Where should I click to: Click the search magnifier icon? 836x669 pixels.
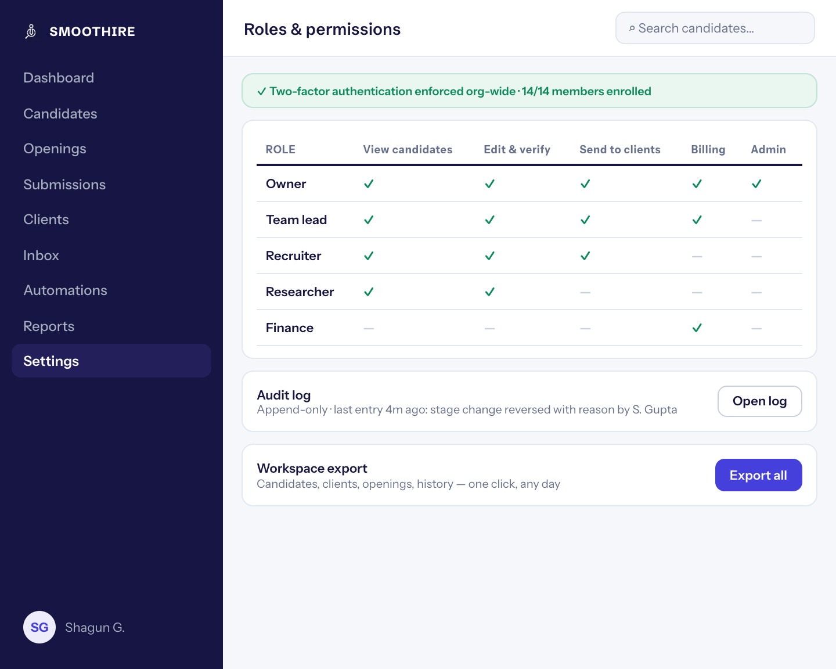point(632,28)
